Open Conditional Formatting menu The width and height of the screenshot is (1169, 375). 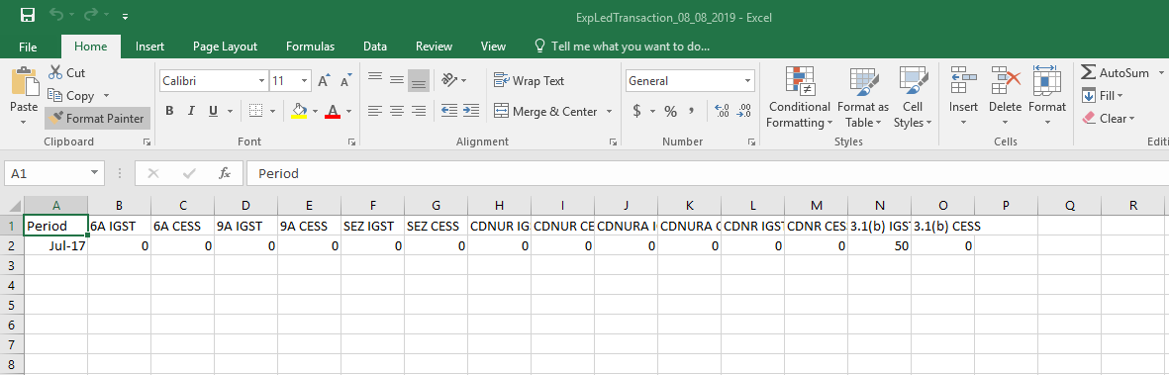799,98
